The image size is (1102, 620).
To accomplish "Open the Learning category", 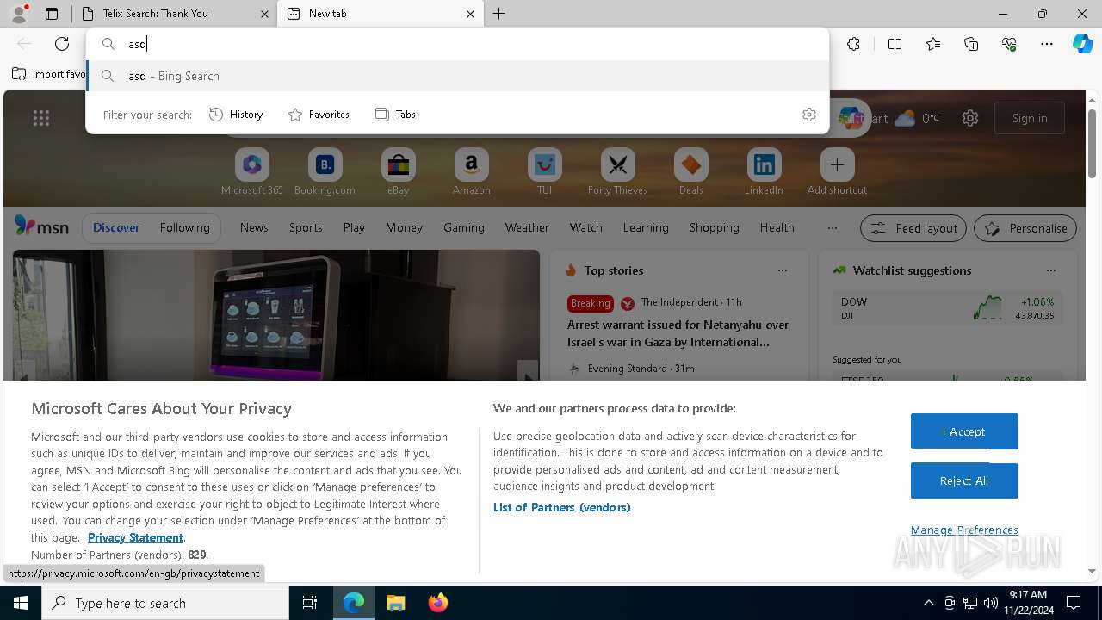I will (646, 227).
